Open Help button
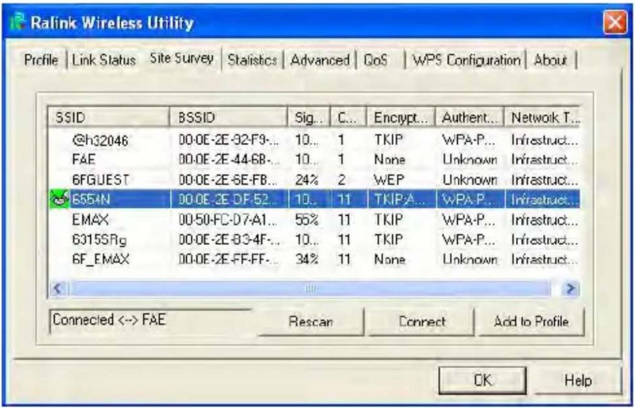Viewport: 635px width, 408px height. click(x=578, y=380)
